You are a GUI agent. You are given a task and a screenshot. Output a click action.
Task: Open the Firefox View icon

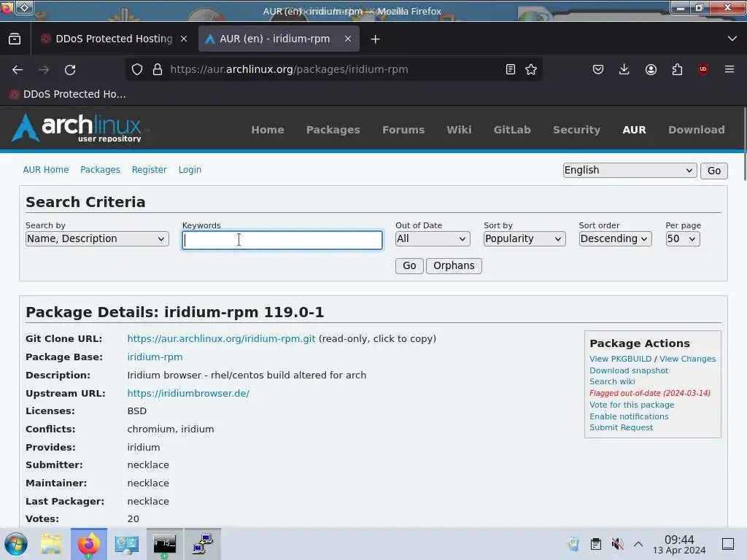pos(15,39)
